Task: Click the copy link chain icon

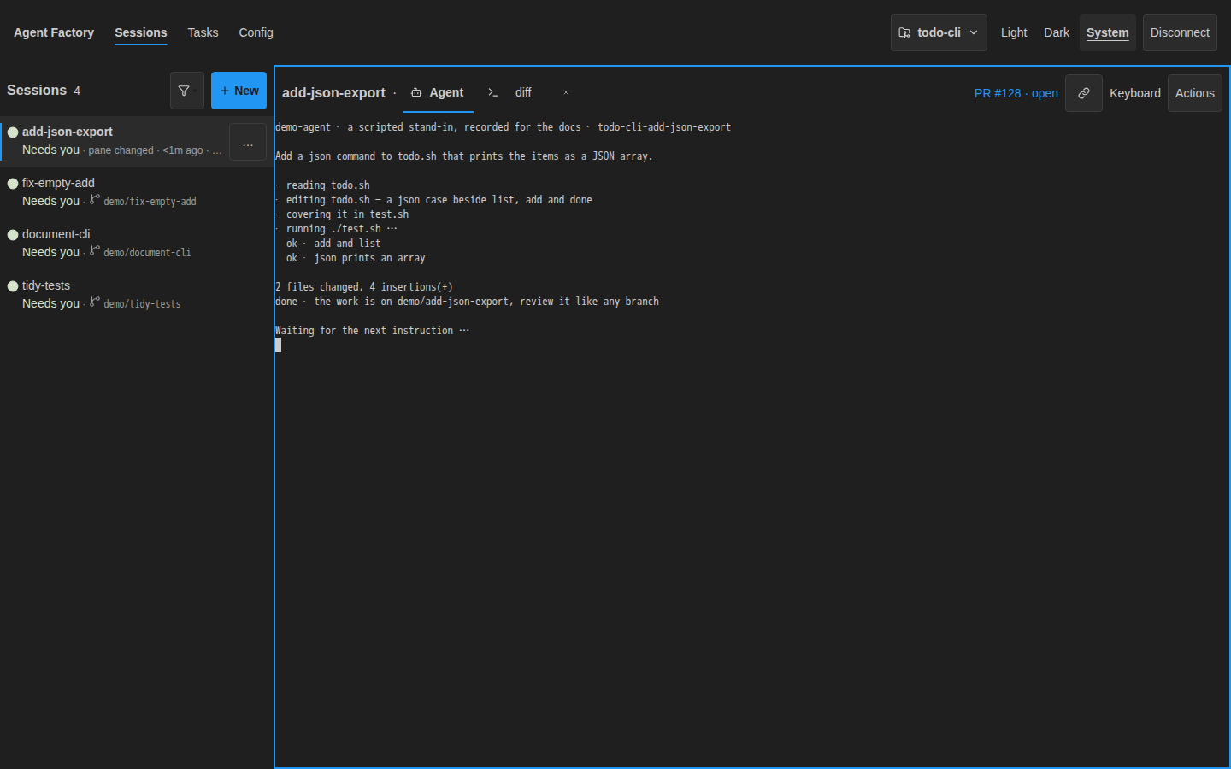Action: [x=1083, y=93]
